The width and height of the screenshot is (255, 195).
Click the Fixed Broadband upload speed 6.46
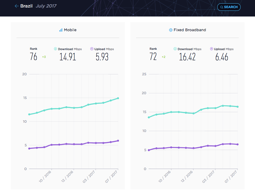coord(222,57)
